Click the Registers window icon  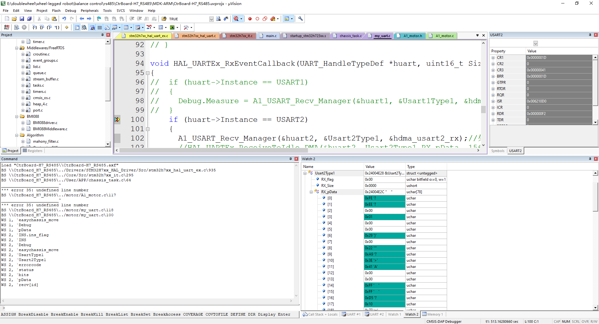[100, 27]
